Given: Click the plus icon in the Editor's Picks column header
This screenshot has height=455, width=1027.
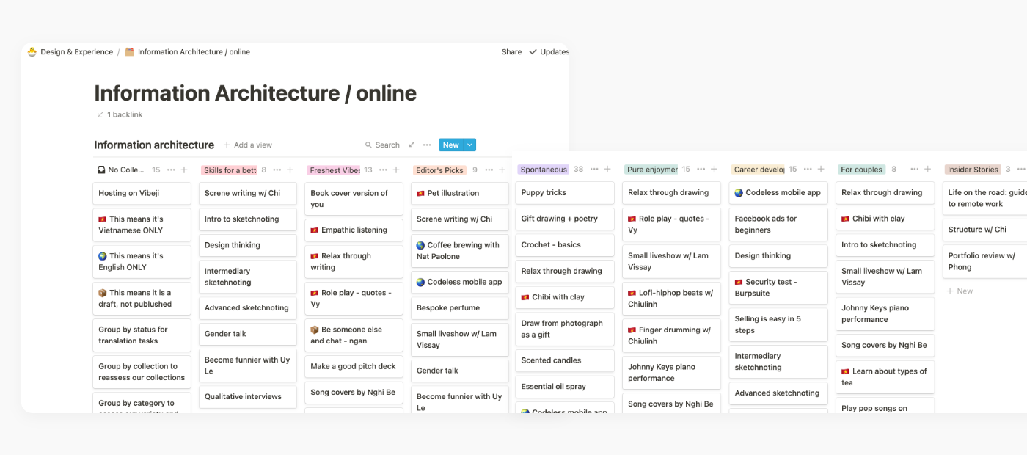Looking at the screenshot, I should (x=502, y=170).
